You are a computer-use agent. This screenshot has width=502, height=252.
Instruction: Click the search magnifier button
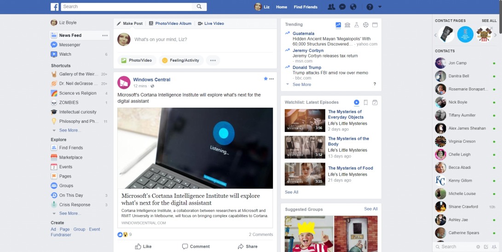199,7
